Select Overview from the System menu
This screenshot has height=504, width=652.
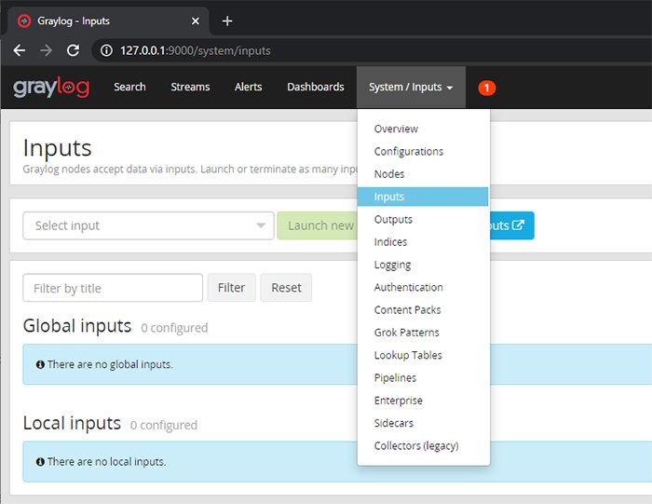coord(396,129)
